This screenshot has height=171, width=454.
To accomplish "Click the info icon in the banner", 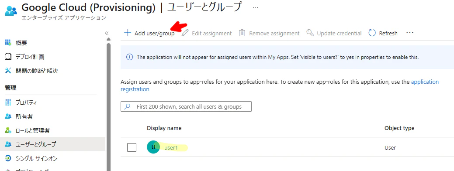I will click(130, 57).
